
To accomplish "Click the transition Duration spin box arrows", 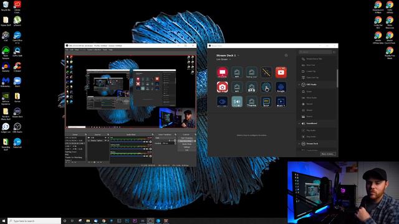I will point(175,143).
